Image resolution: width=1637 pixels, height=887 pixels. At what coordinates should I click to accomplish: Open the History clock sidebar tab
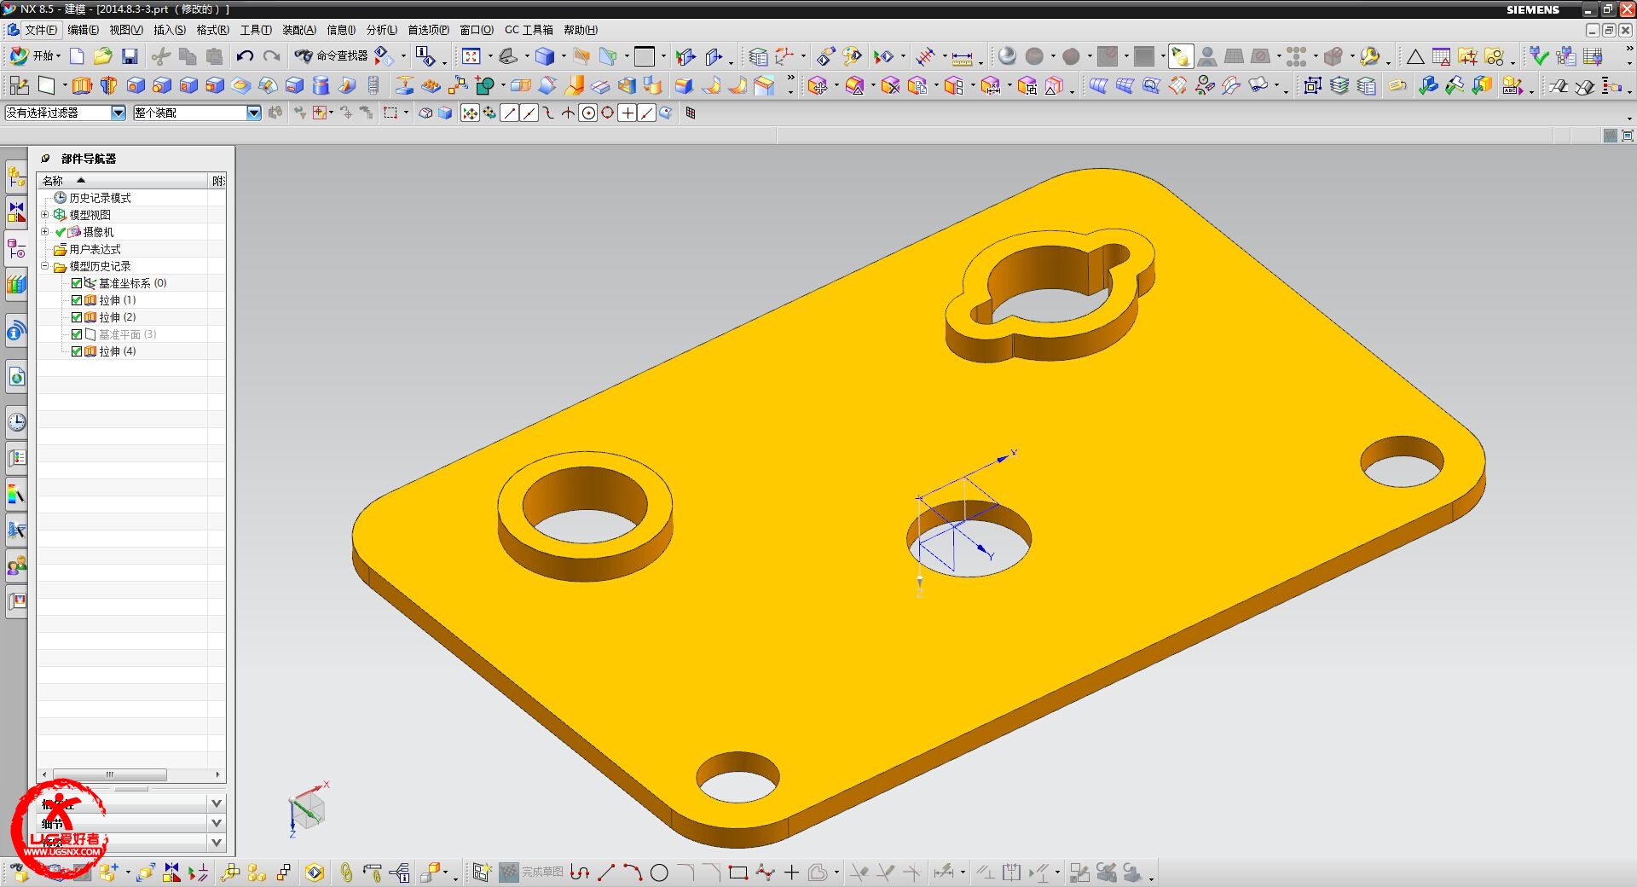point(16,422)
